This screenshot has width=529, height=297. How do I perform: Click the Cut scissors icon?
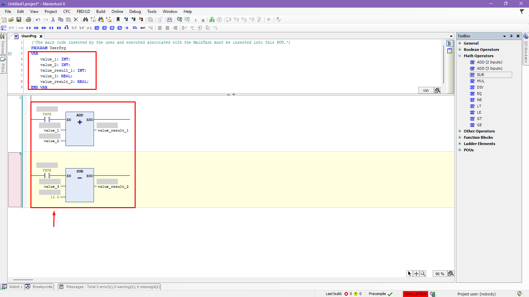click(53, 20)
